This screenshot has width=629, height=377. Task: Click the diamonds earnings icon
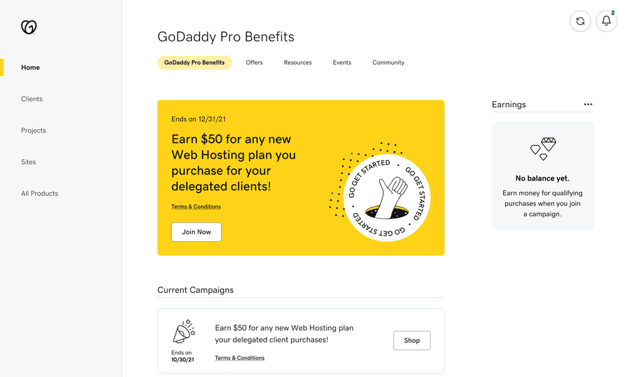(543, 149)
